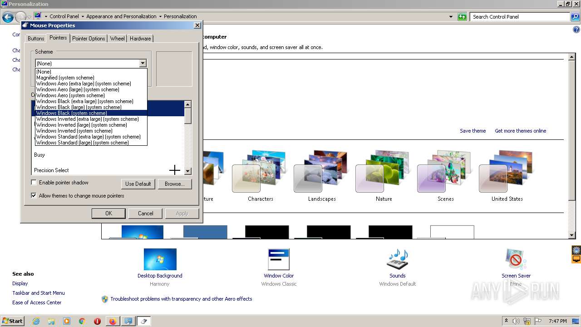Click the search magnifier icon
Screen dimensions: 581x327
[x=575, y=17]
